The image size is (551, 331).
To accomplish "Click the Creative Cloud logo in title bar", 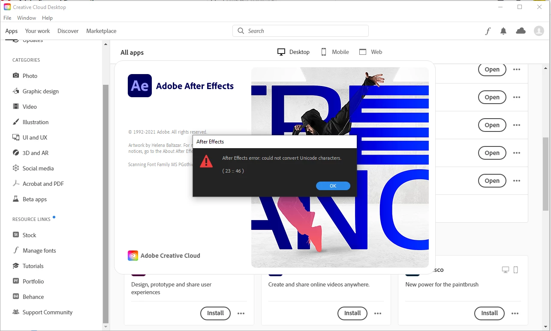I will (7, 7).
